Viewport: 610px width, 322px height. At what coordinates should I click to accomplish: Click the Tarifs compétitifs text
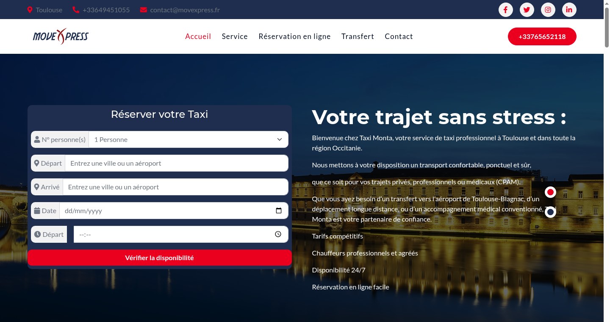(x=338, y=236)
